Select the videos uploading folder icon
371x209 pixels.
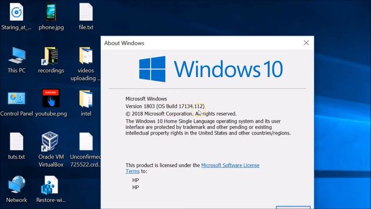pos(86,56)
